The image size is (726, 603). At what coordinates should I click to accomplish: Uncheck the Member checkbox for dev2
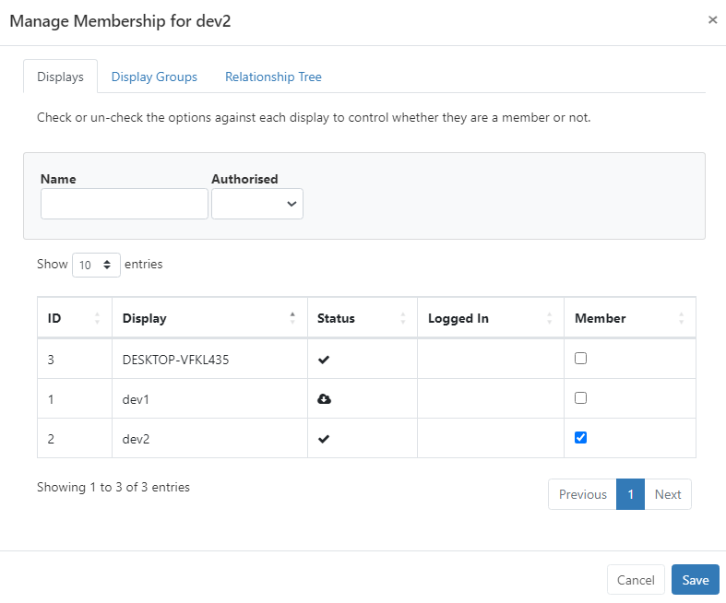580,437
